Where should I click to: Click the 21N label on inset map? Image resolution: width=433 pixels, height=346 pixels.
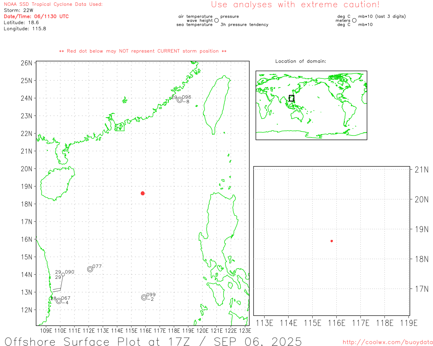click(421, 170)
